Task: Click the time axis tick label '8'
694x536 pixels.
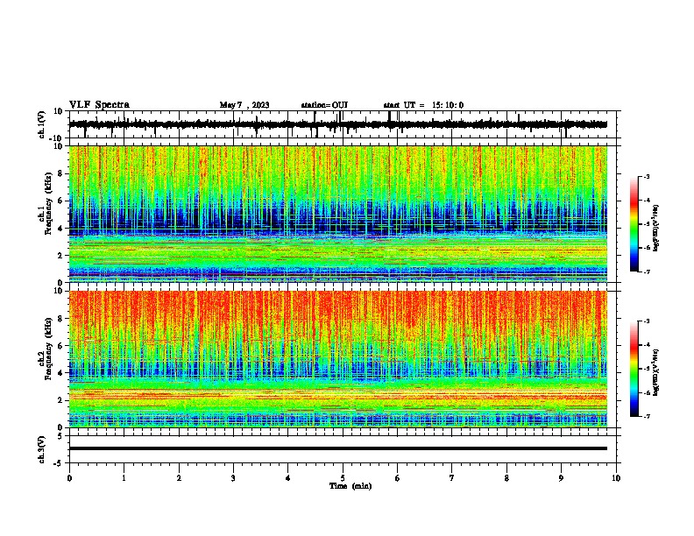Action: pos(506,478)
